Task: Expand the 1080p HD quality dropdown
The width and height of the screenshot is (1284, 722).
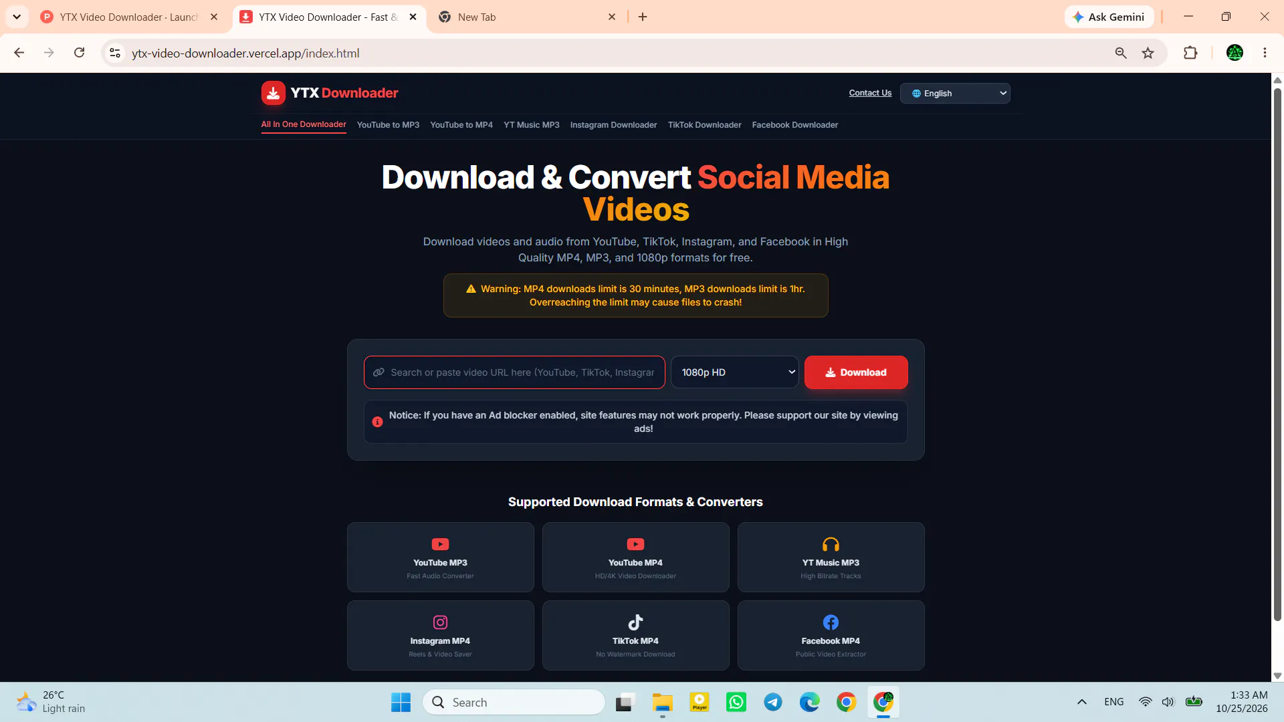Action: 734,372
